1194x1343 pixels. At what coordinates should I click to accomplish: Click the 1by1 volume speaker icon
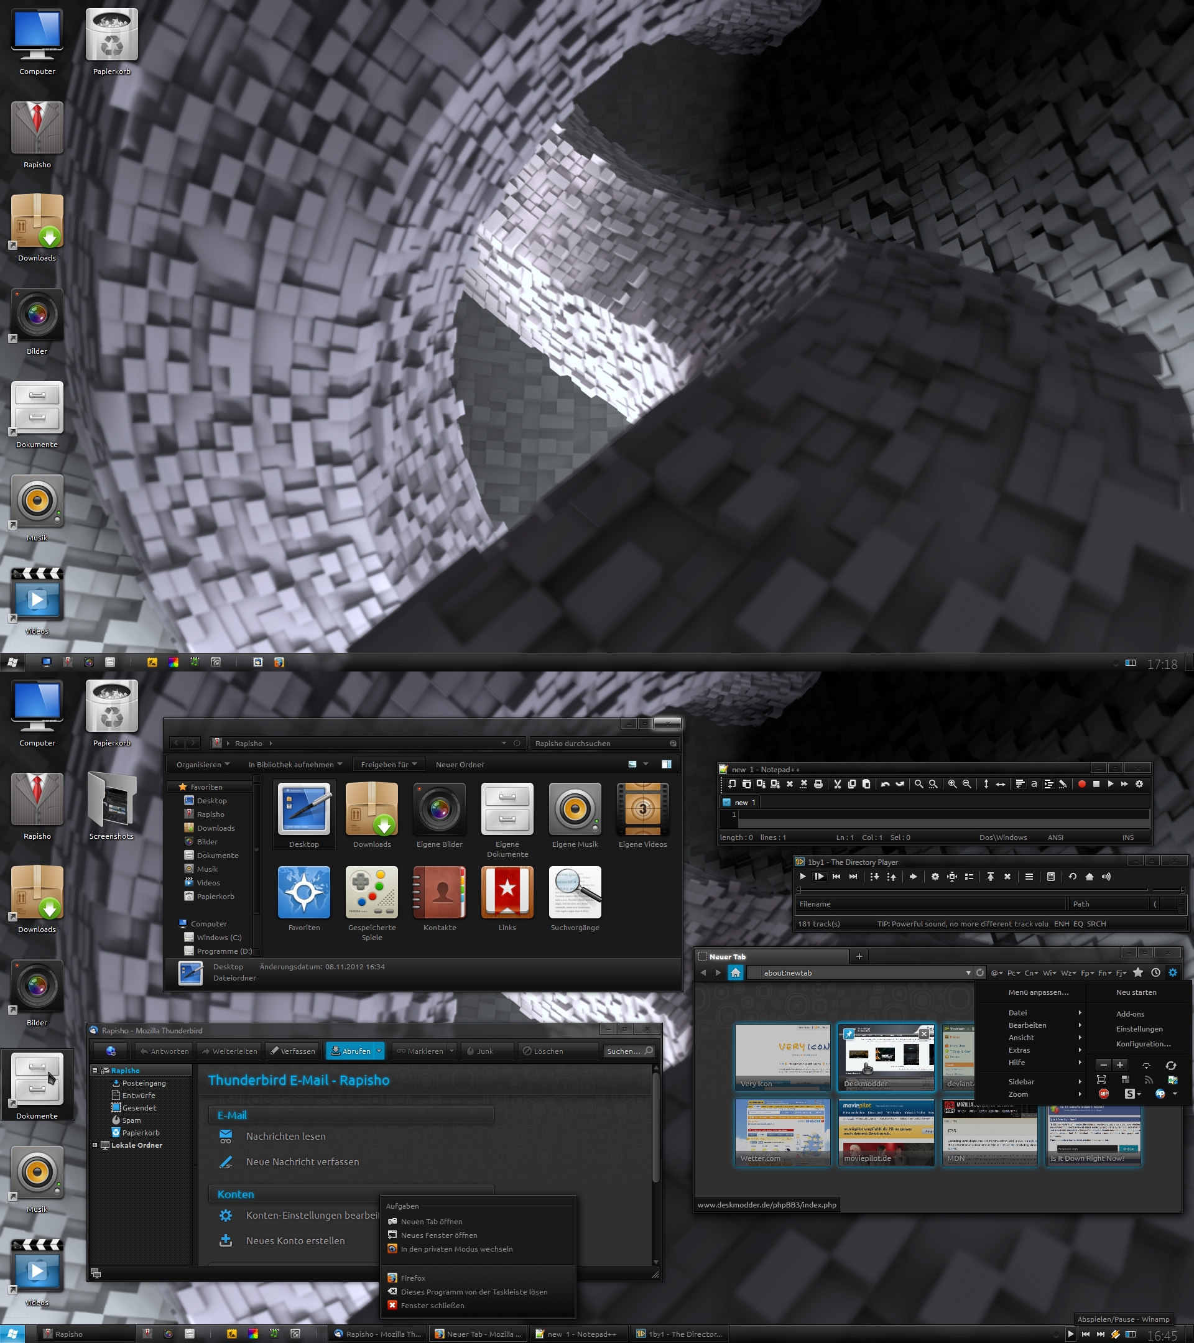[1106, 877]
